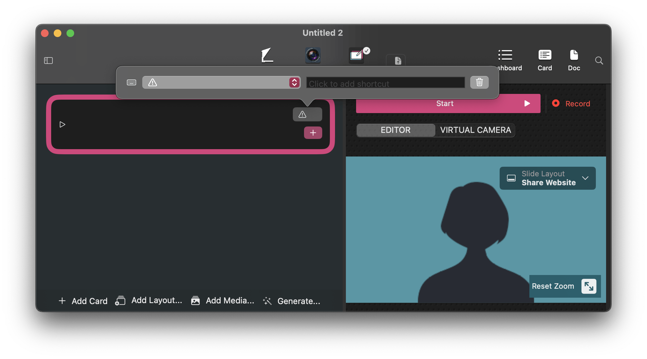Click the slanted pen logo icon
The height and width of the screenshot is (359, 647).
point(267,55)
